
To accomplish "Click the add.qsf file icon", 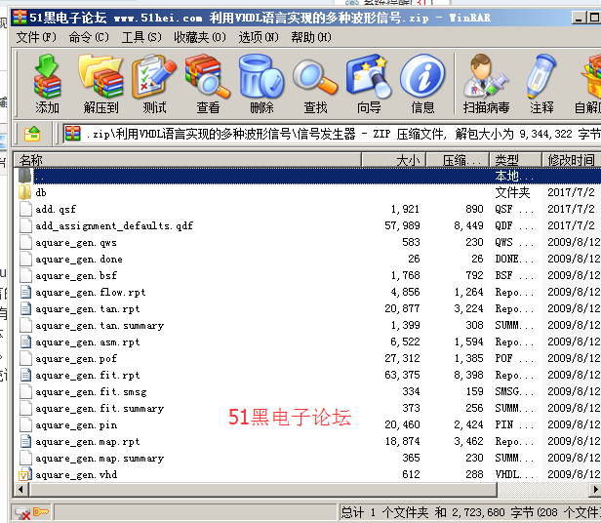I will (x=25, y=209).
